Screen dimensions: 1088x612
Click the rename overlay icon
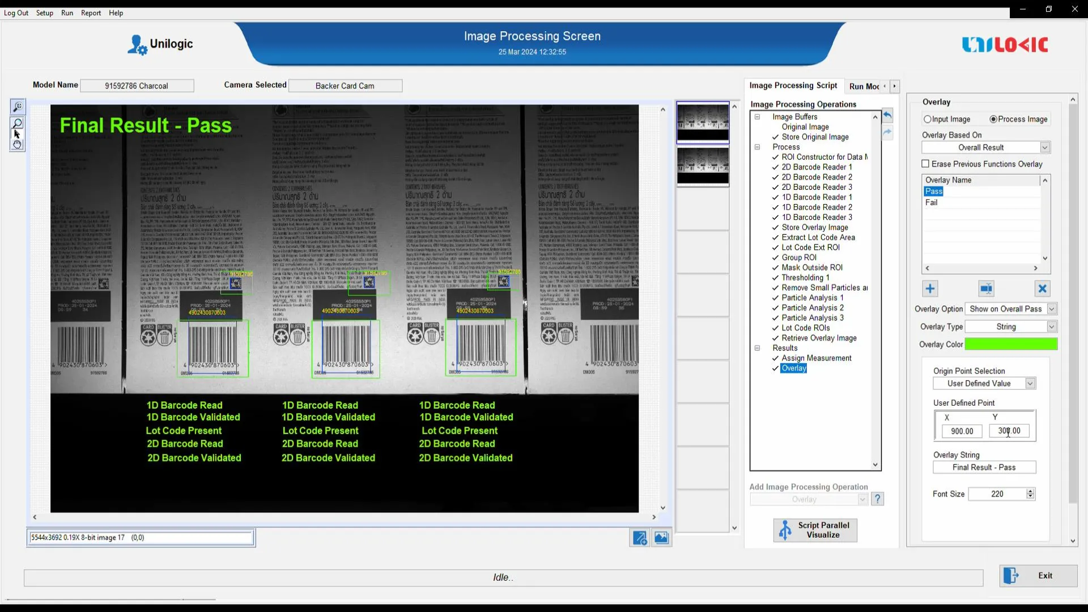pos(986,288)
